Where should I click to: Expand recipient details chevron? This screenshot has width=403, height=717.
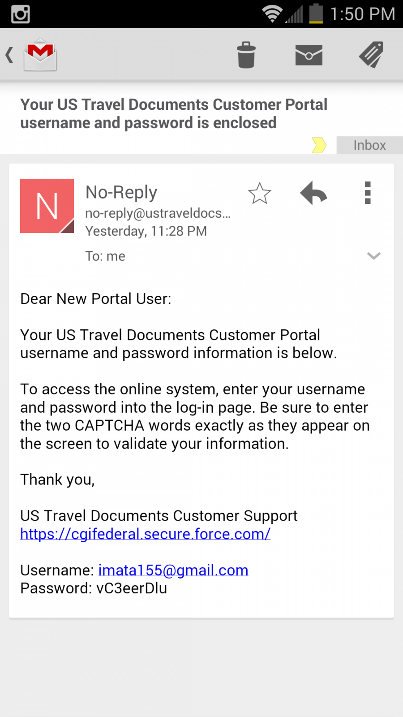coord(374,256)
